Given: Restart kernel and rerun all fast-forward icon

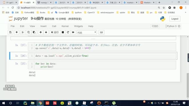Looking at the screenshot, I should pyautogui.click(x=73, y=32).
